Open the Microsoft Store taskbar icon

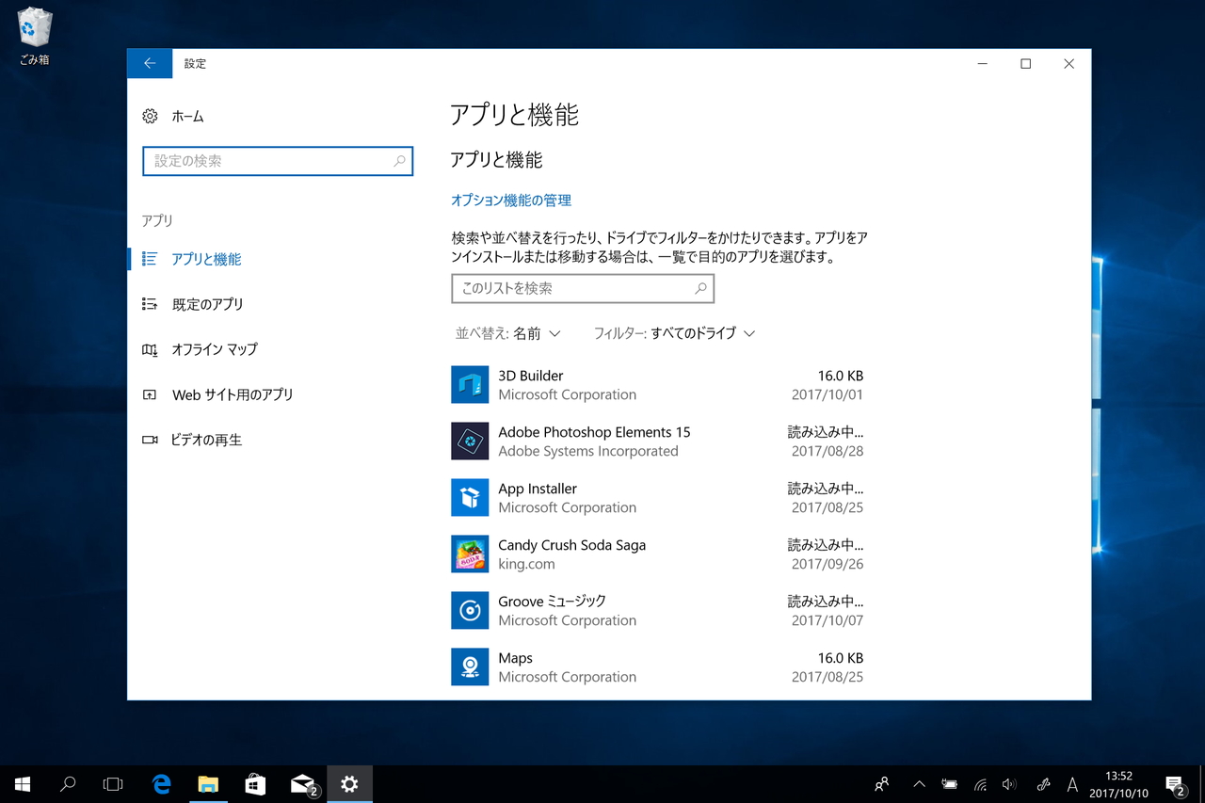pyautogui.click(x=254, y=784)
